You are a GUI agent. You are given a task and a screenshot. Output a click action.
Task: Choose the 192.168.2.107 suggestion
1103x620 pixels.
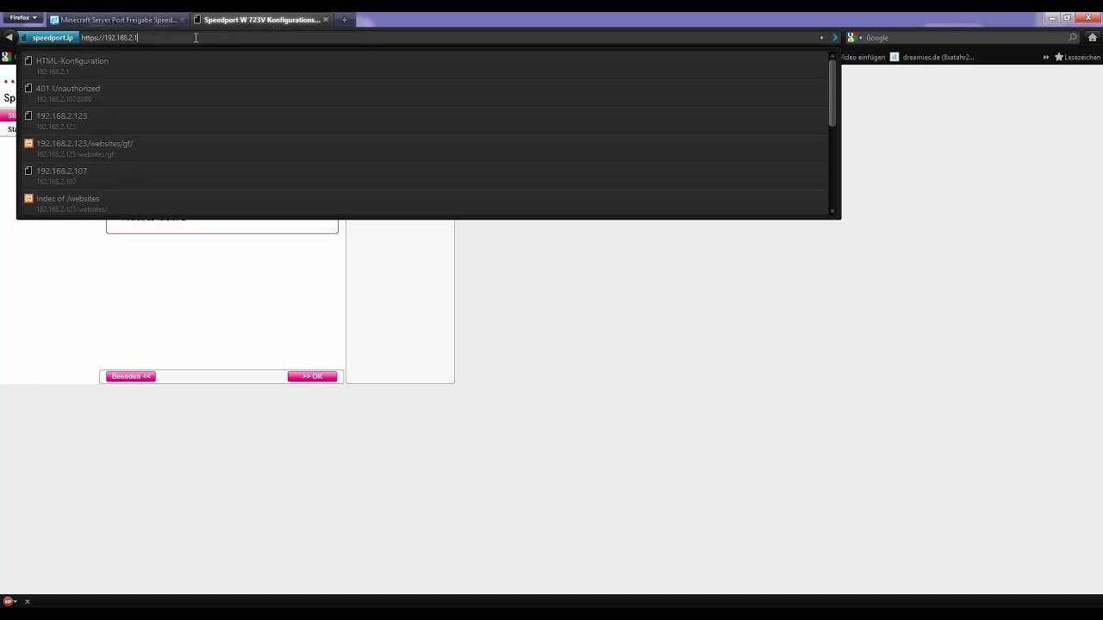click(423, 176)
